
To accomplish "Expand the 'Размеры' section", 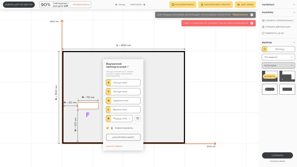I will [x=278, y=12].
